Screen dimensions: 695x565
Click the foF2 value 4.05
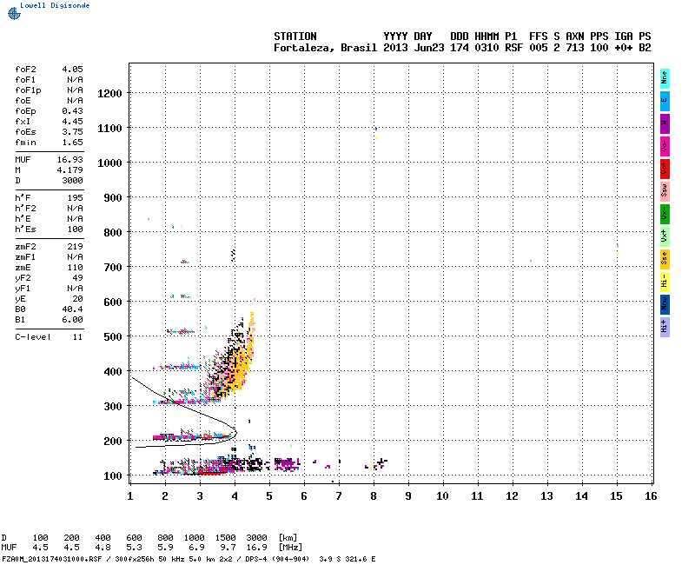(x=72, y=70)
